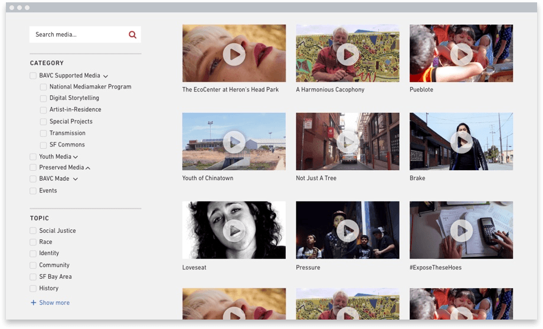Enable the Race topic filter
Screen dimensions: 543x329
(x=33, y=242)
